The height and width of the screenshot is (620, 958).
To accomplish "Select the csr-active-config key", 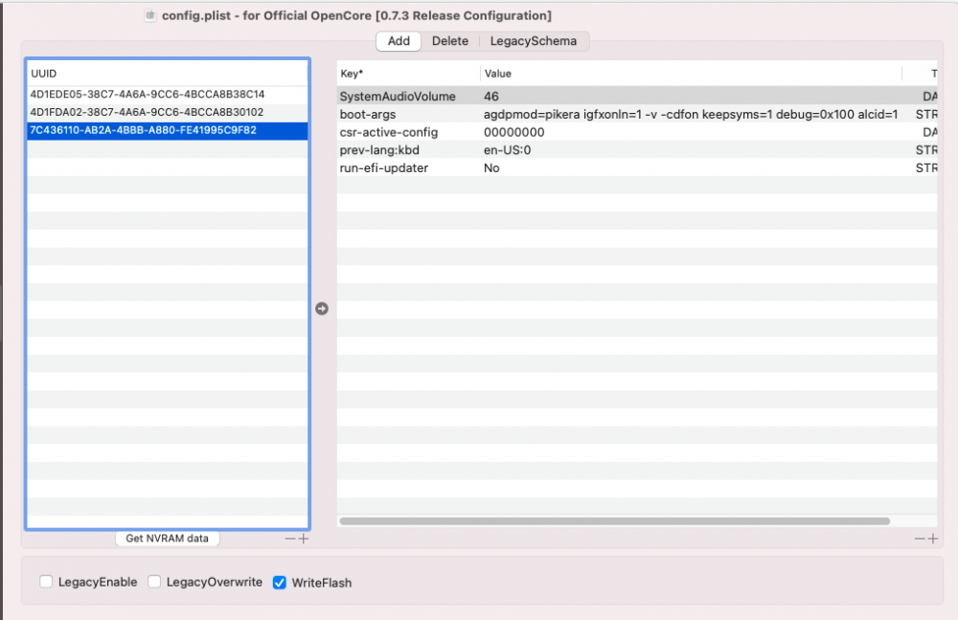I will click(x=389, y=132).
